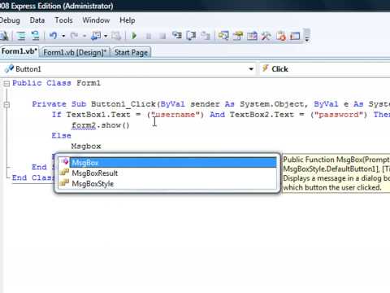The image size is (390, 293).
Task: Open the Debug menu
Action: click(10, 20)
